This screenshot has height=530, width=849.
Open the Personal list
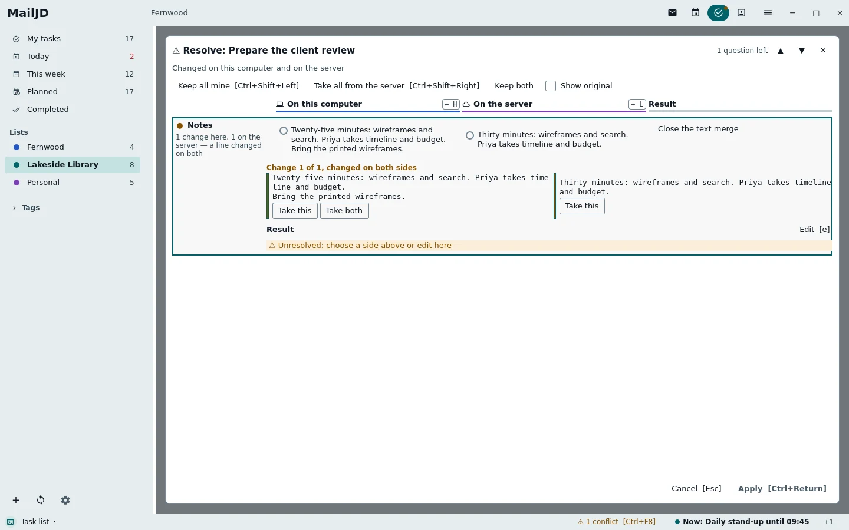(x=73, y=183)
